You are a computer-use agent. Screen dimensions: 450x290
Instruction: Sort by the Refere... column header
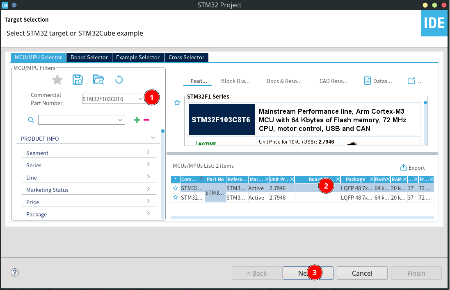coord(237,179)
